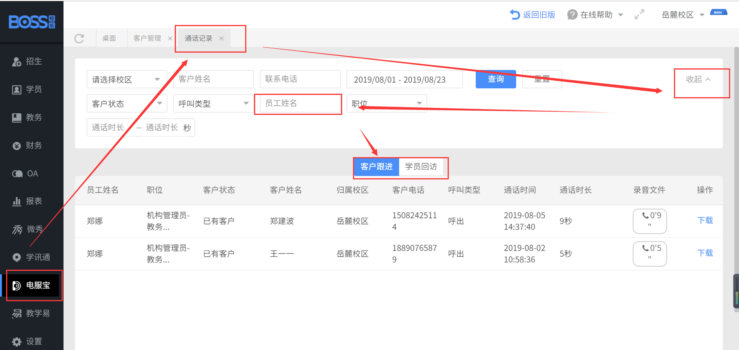Click the 联系电话 input field
Screen dimensions: 739x350
[x=300, y=79]
